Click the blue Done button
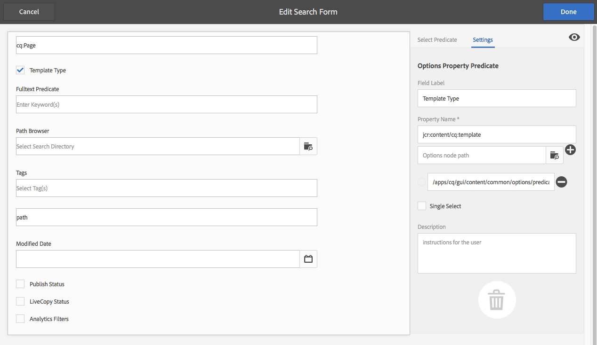 click(x=568, y=12)
